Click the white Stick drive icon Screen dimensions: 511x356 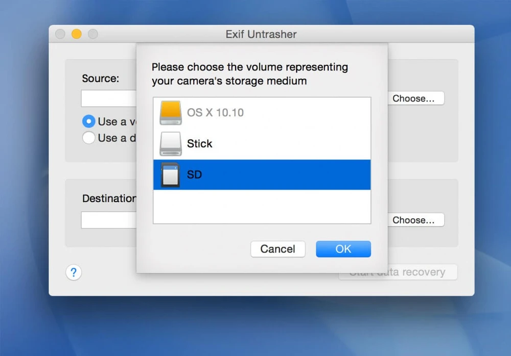(170, 144)
